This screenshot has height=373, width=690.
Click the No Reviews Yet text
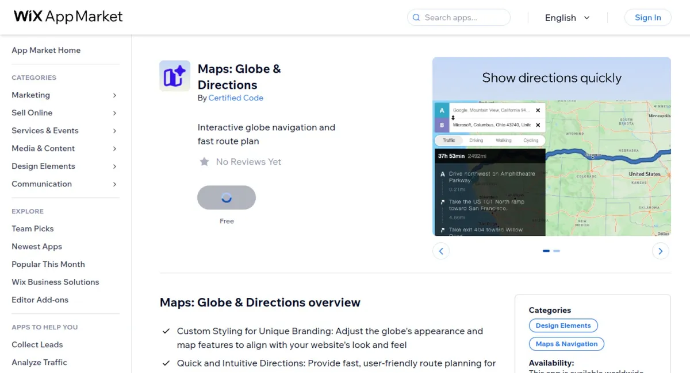pos(248,162)
